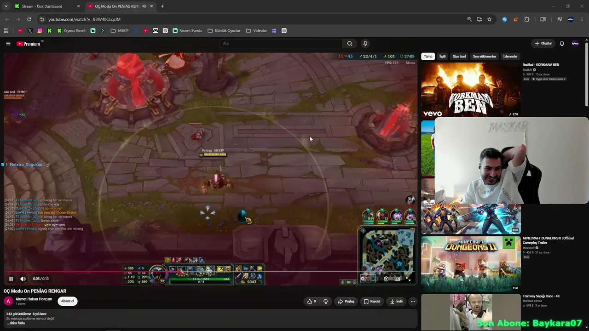Reload the current page
The height and width of the screenshot is (331, 589).
coord(29,19)
